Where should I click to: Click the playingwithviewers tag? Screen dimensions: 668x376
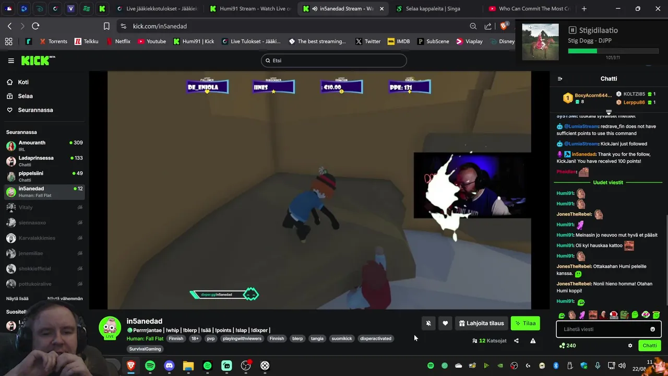pyautogui.click(x=242, y=338)
